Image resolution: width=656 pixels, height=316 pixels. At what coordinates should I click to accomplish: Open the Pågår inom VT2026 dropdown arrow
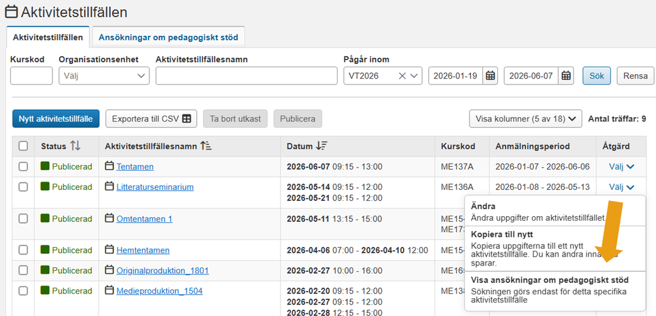tap(414, 75)
